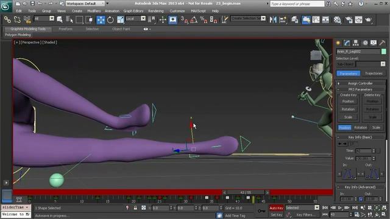
Task: Click the object color swatch
Action: click(383, 51)
